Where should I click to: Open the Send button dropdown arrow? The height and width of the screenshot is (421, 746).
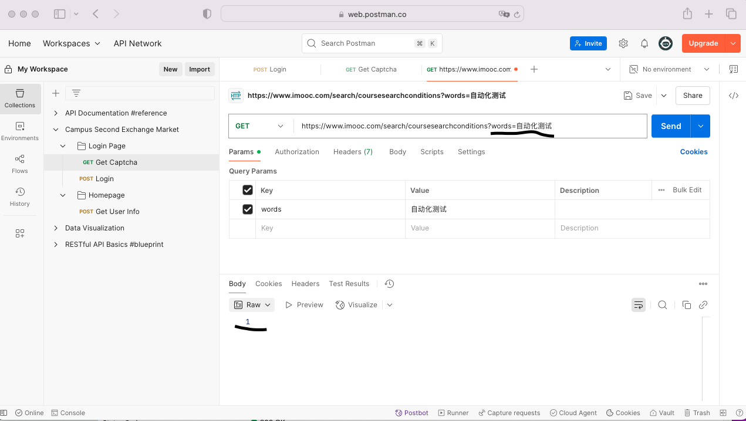pyautogui.click(x=700, y=126)
